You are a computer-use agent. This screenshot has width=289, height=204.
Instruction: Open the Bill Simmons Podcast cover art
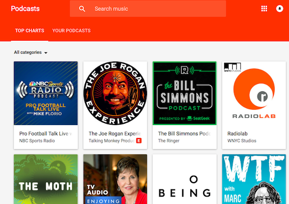point(184,93)
